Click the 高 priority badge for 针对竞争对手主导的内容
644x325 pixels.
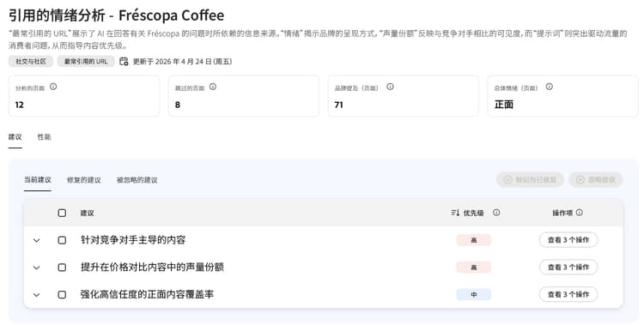pyautogui.click(x=473, y=240)
